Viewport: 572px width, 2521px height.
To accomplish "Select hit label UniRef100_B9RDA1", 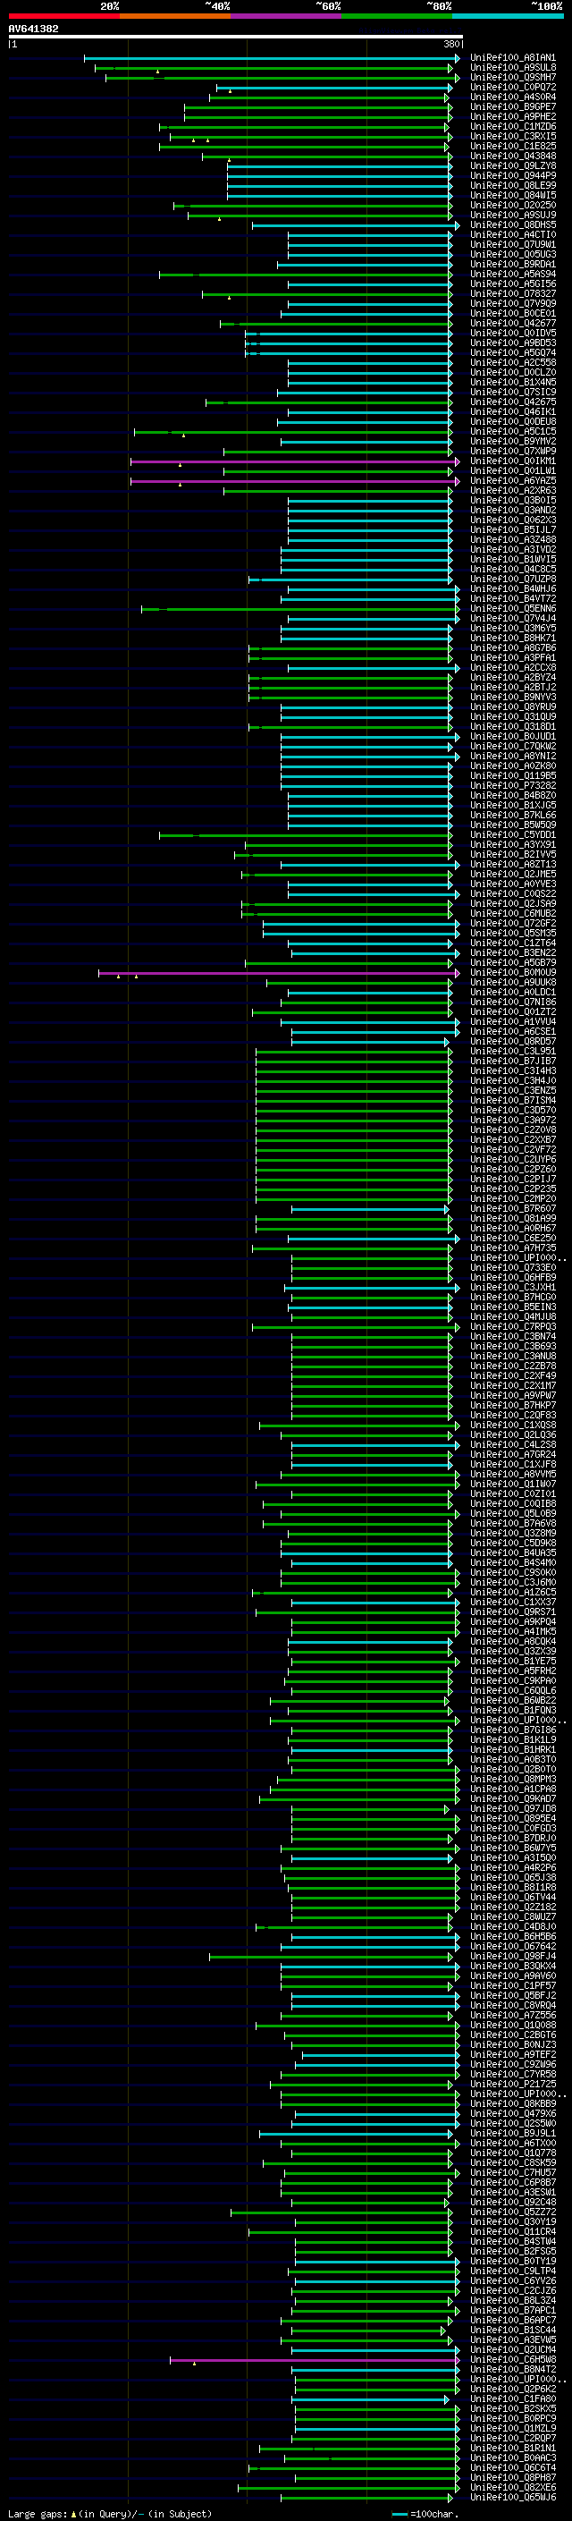I will tap(513, 264).
